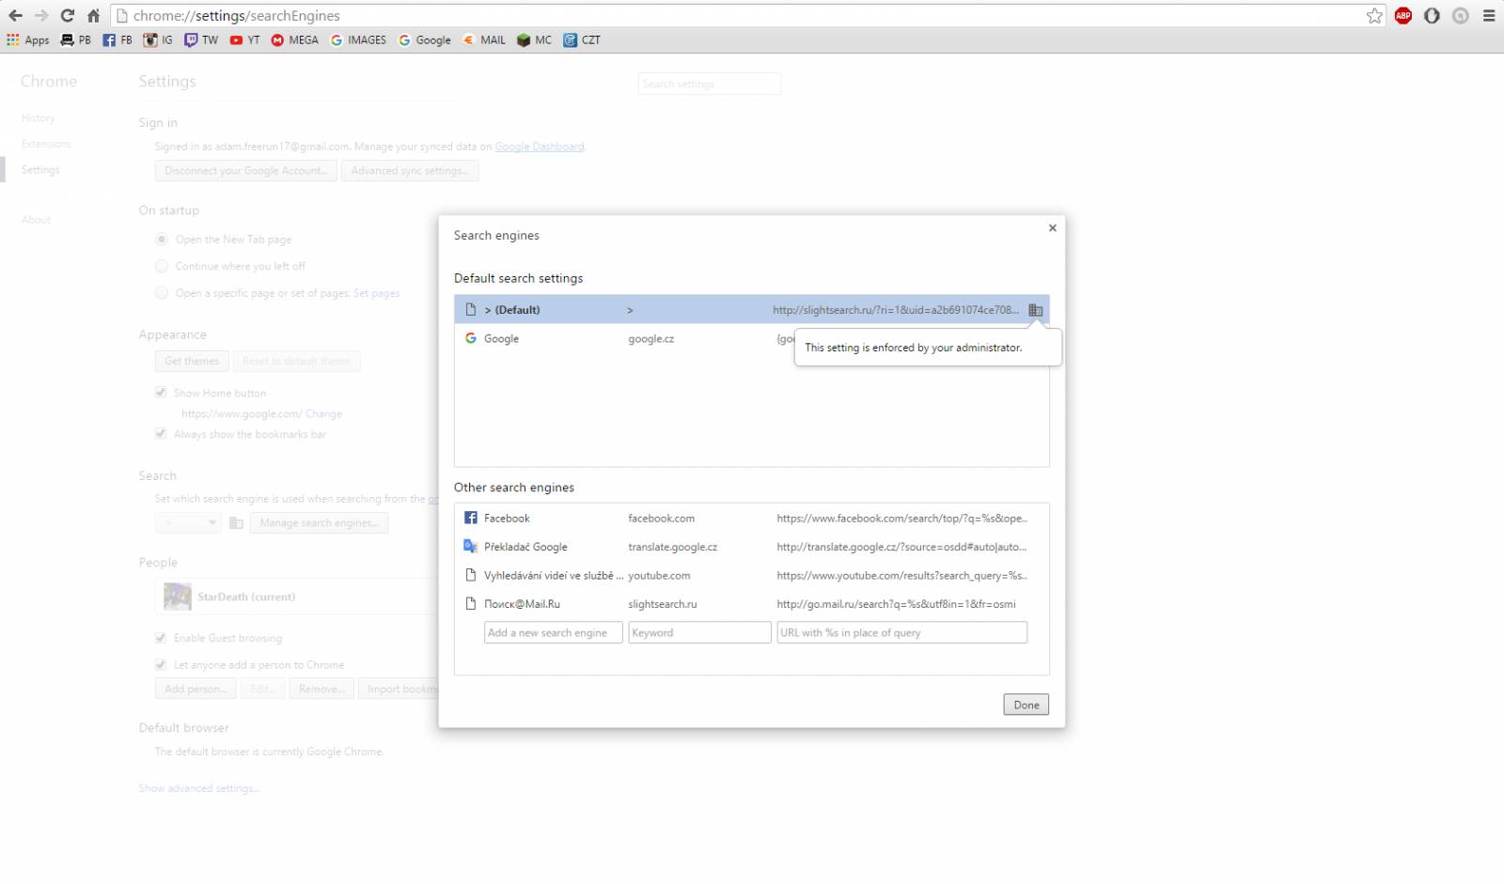Click Disconnect your Google Account button
Image resolution: width=1504 pixels, height=884 pixels.
click(x=245, y=171)
